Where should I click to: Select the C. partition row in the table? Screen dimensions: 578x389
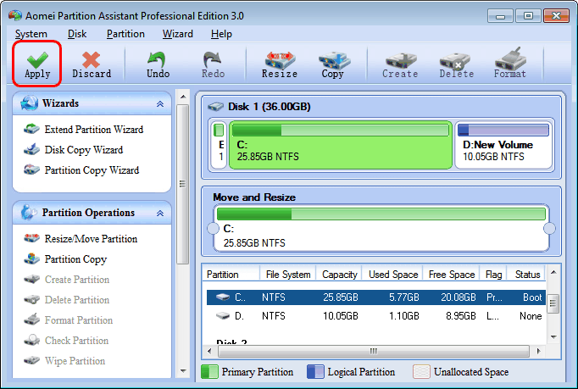point(376,297)
